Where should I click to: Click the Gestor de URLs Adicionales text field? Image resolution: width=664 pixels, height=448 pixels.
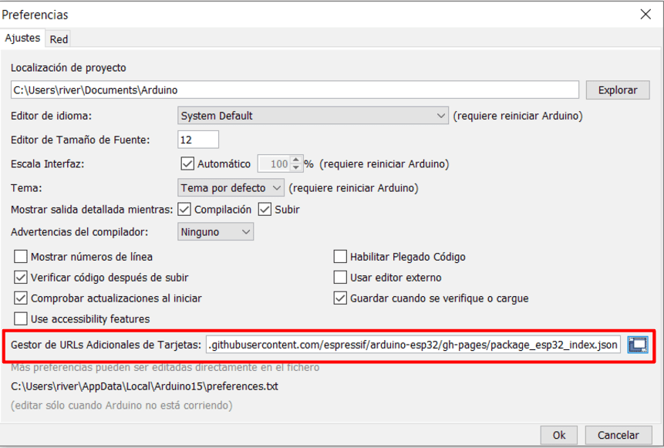(x=413, y=345)
